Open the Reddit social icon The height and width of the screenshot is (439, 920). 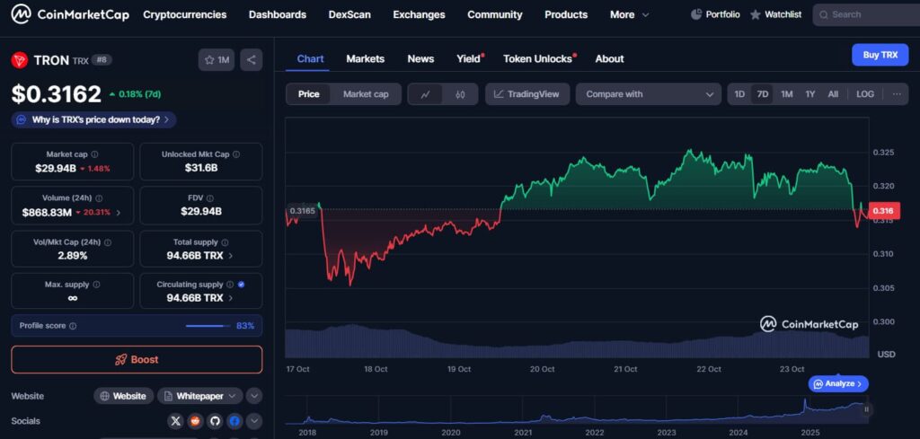pyautogui.click(x=195, y=421)
